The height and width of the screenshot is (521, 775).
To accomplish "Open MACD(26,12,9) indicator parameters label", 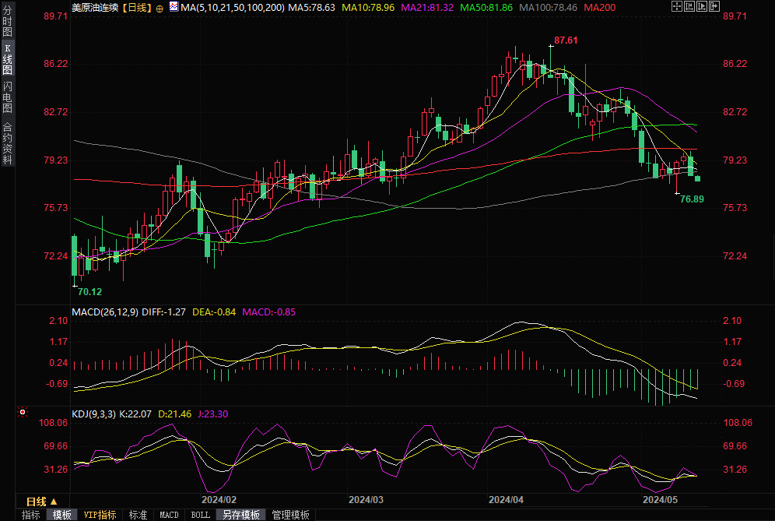I will [x=103, y=312].
